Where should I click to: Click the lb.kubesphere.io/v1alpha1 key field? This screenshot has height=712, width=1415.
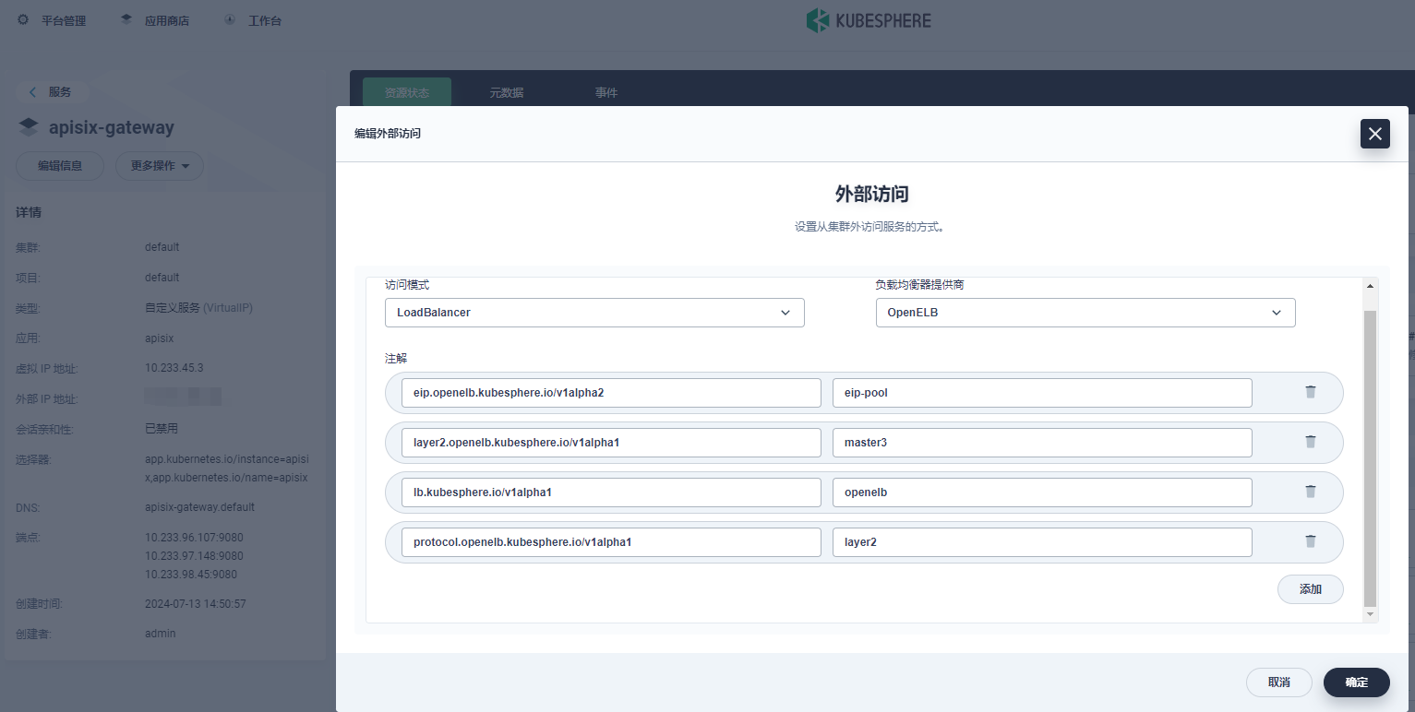coord(611,492)
